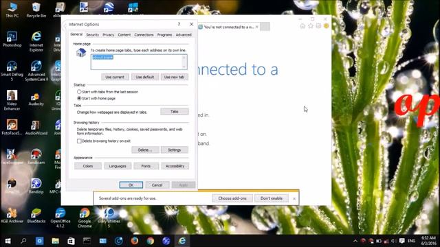Switch to the Security tab

coord(92,35)
